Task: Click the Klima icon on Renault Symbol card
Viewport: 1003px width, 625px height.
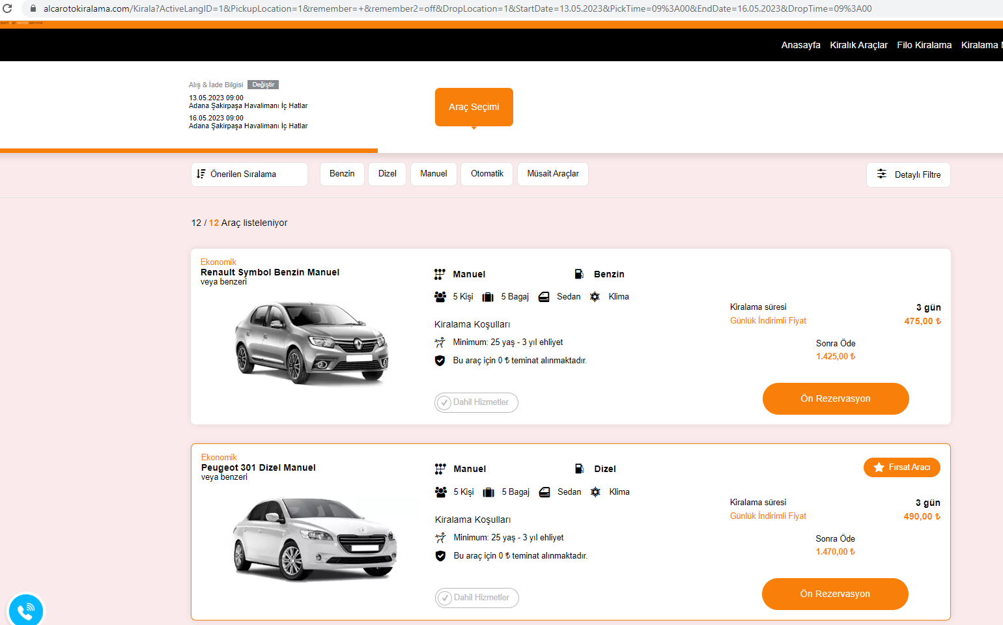Action: coord(595,297)
